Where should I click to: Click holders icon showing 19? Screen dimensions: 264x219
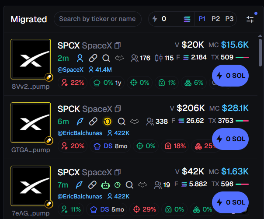158,185
